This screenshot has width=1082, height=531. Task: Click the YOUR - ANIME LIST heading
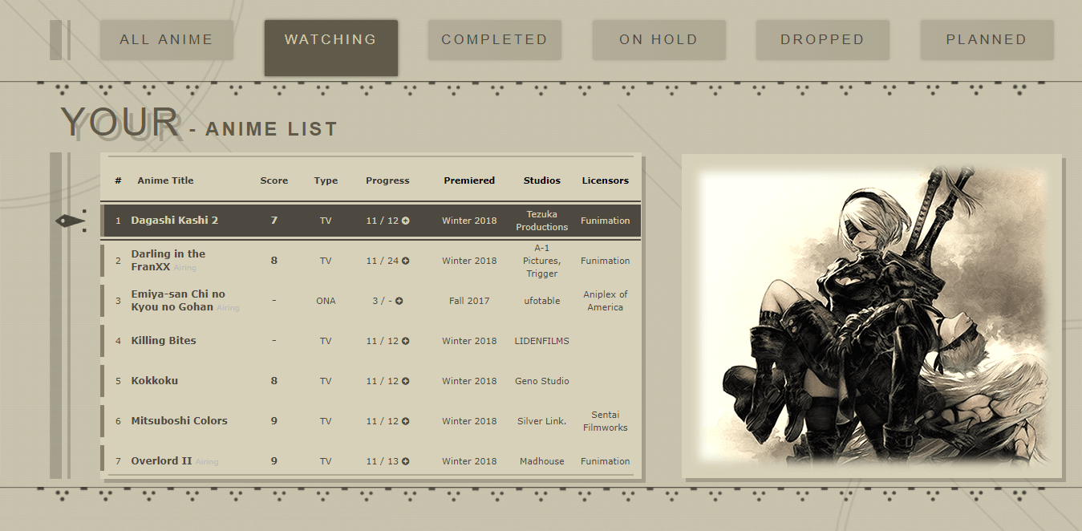click(x=199, y=123)
